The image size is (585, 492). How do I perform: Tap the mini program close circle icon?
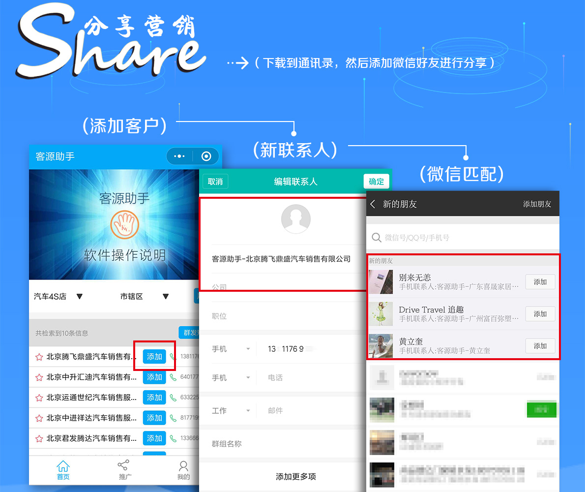pyautogui.click(x=206, y=156)
